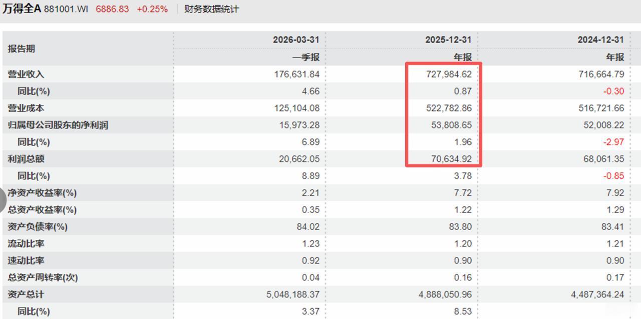Select the 2024-12-31 column header
The height and width of the screenshot is (319, 641).
tap(601, 40)
